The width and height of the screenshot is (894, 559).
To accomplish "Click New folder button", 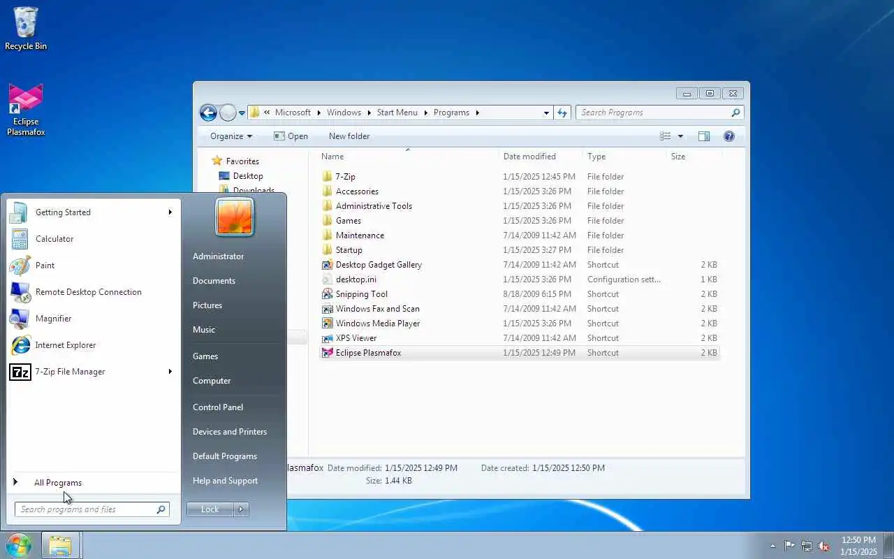I will pos(349,136).
